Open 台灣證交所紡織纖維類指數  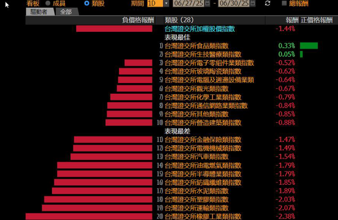(203, 183)
